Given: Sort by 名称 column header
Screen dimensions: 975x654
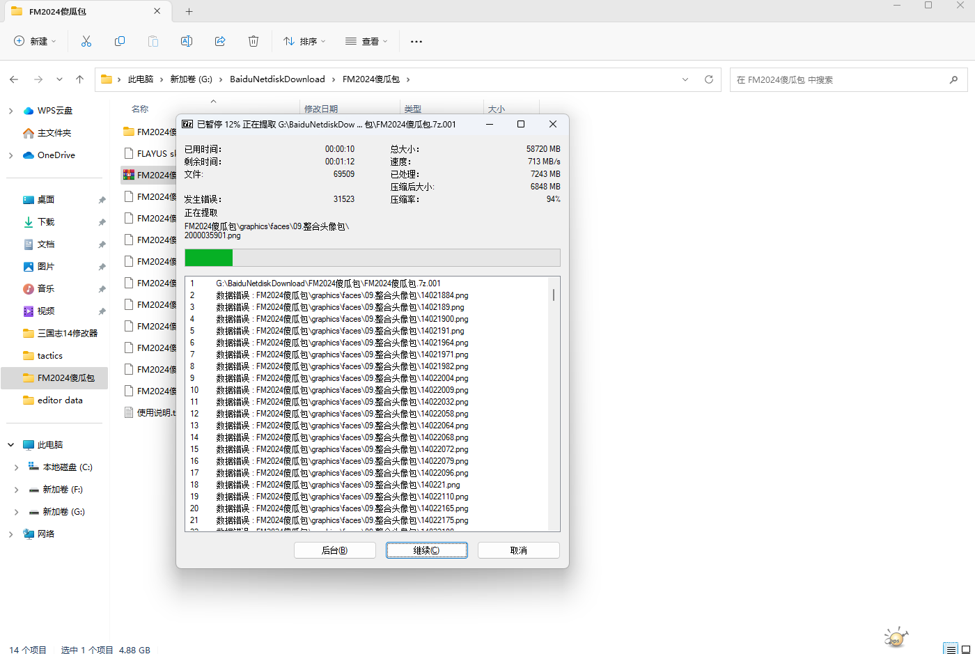Looking at the screenshot, I should [140, 109].
